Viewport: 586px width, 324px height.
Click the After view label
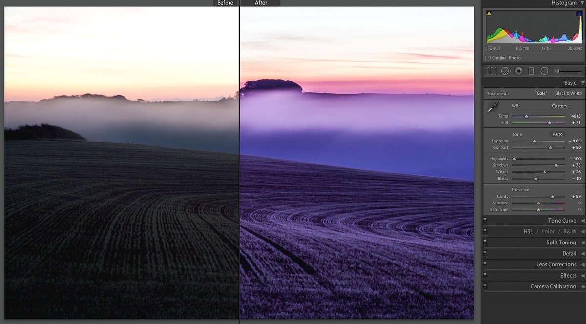pos(261,3)
